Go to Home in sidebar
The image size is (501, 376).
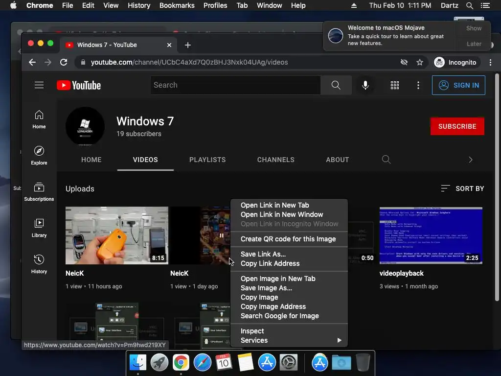(39, 119)
